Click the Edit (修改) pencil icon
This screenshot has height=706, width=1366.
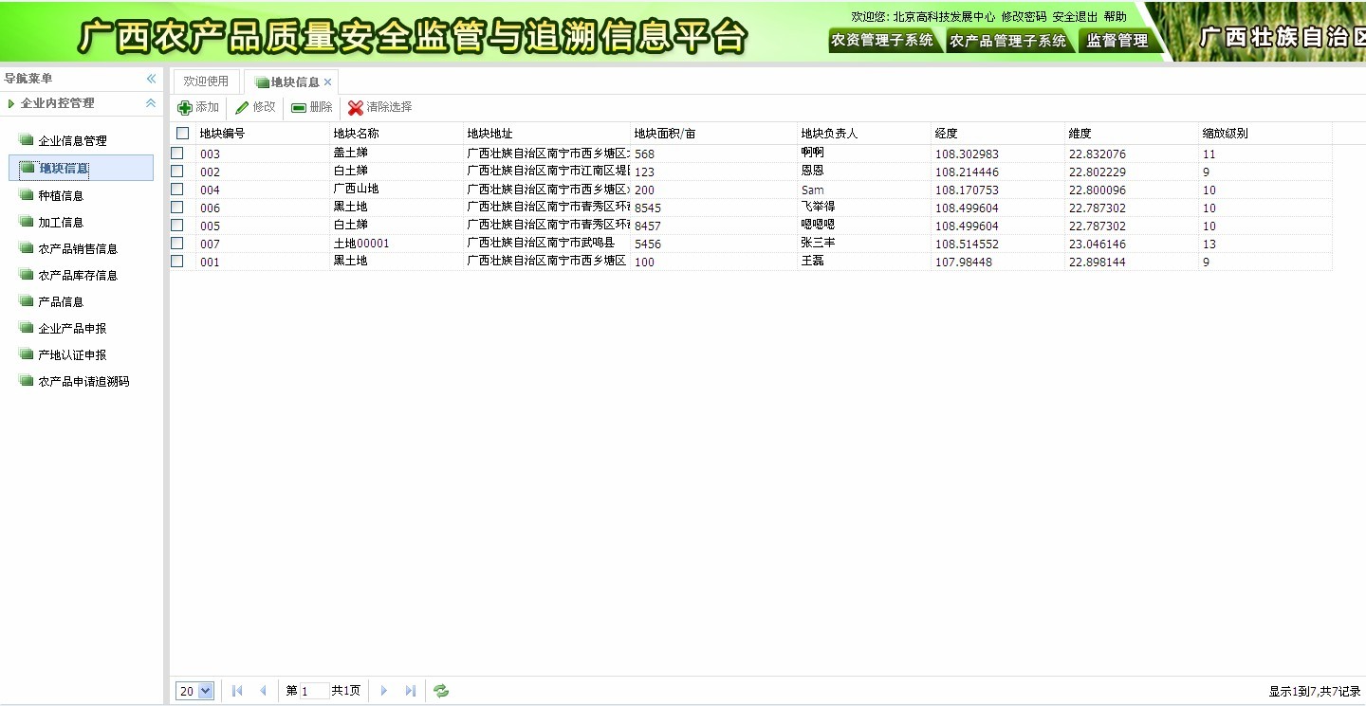[243, 108]
